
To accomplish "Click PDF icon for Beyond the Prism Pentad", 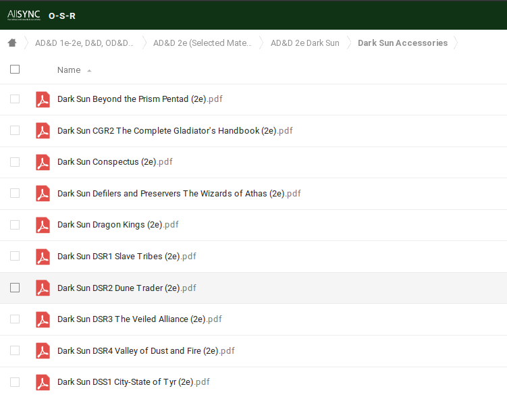I will click(43, 99).
